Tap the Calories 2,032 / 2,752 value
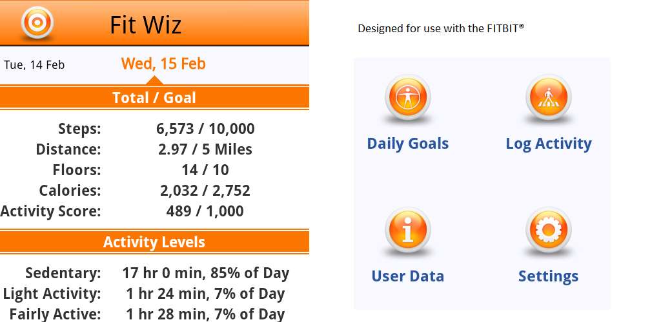 [x=205, y=191]
